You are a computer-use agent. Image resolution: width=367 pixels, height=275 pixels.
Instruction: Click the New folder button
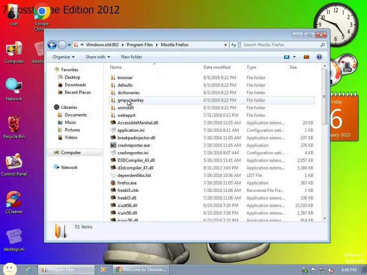pos(132,57)
